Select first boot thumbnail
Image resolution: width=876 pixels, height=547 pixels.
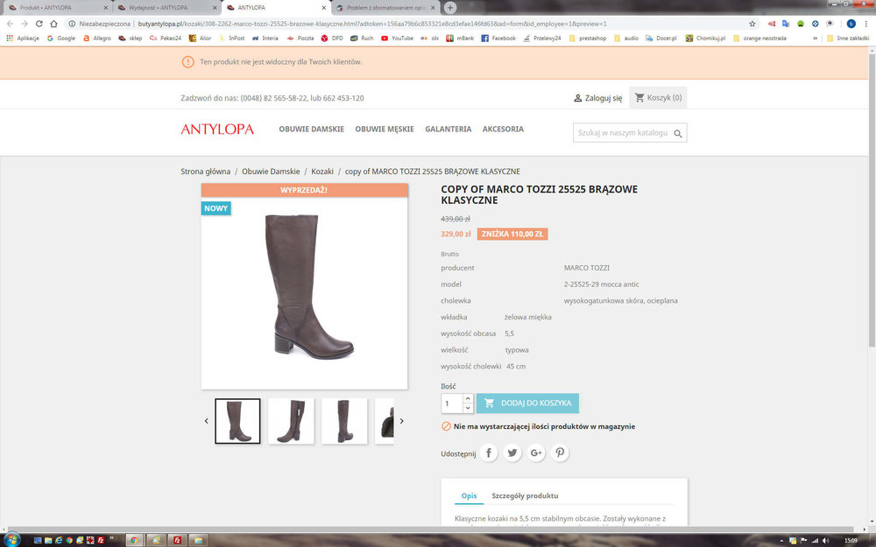click(237, 421)
